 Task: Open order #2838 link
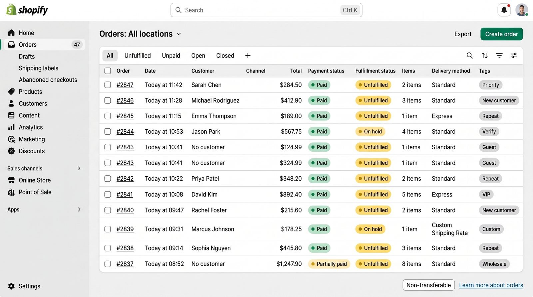[x=125, y=248]
